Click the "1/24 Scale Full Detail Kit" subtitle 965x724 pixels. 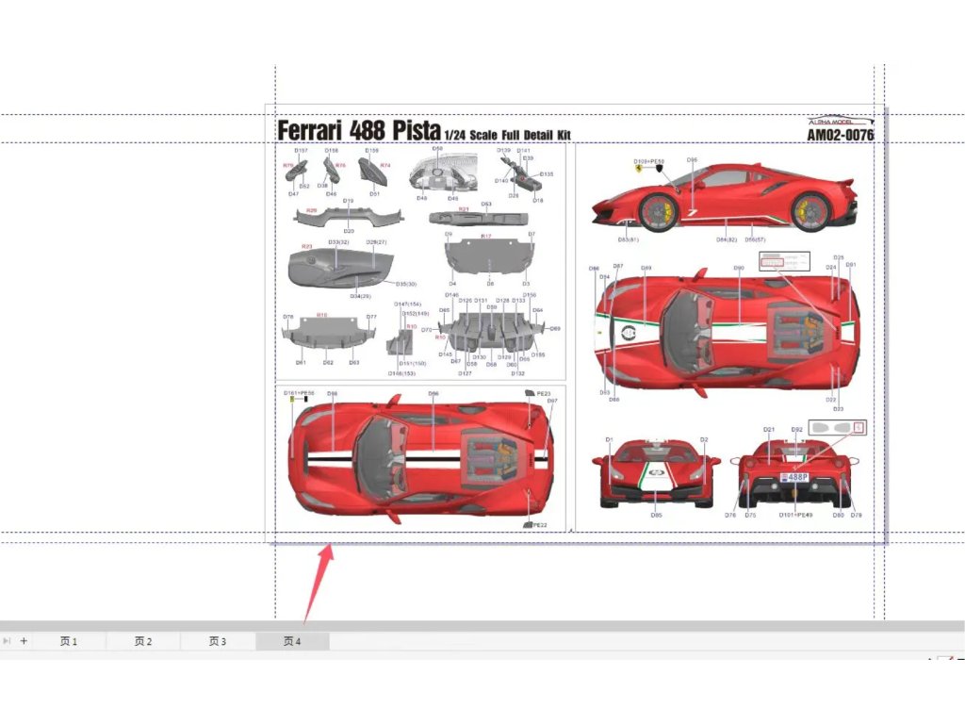point(508,135)
